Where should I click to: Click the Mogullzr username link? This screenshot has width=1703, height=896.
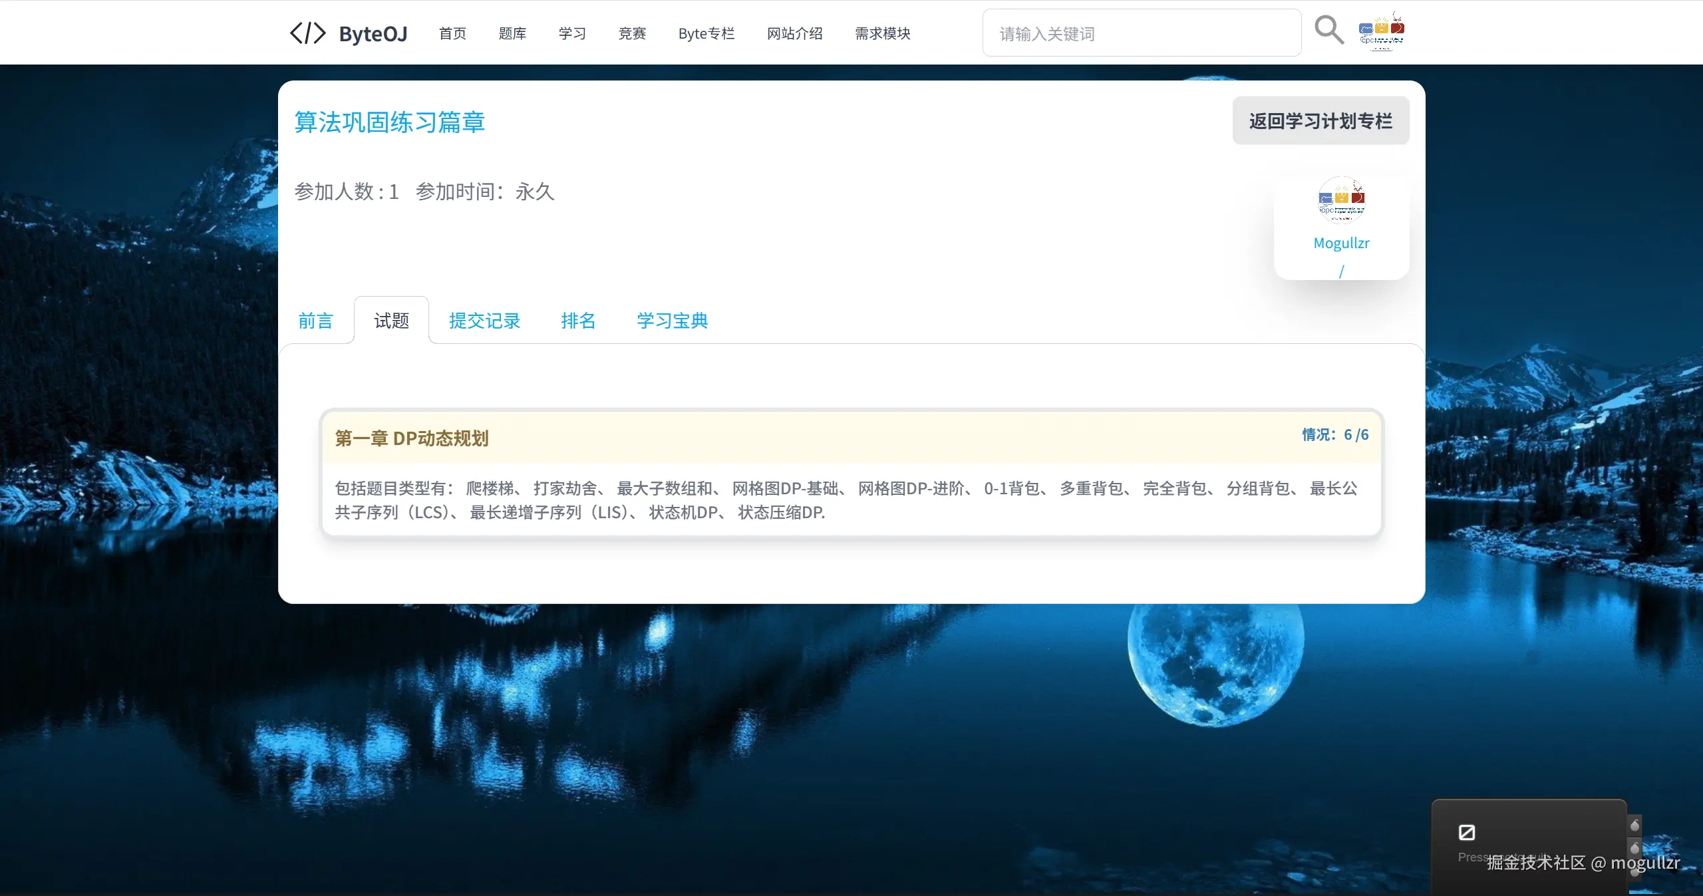coord(1341,243)
